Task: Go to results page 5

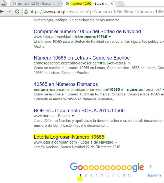Action: tap(102, 175)
